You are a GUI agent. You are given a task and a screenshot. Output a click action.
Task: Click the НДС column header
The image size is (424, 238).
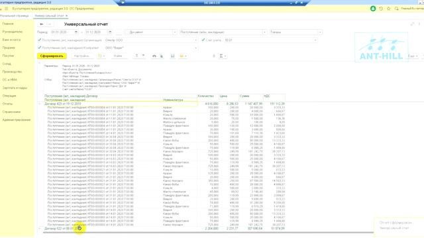[x=266, y=96]
